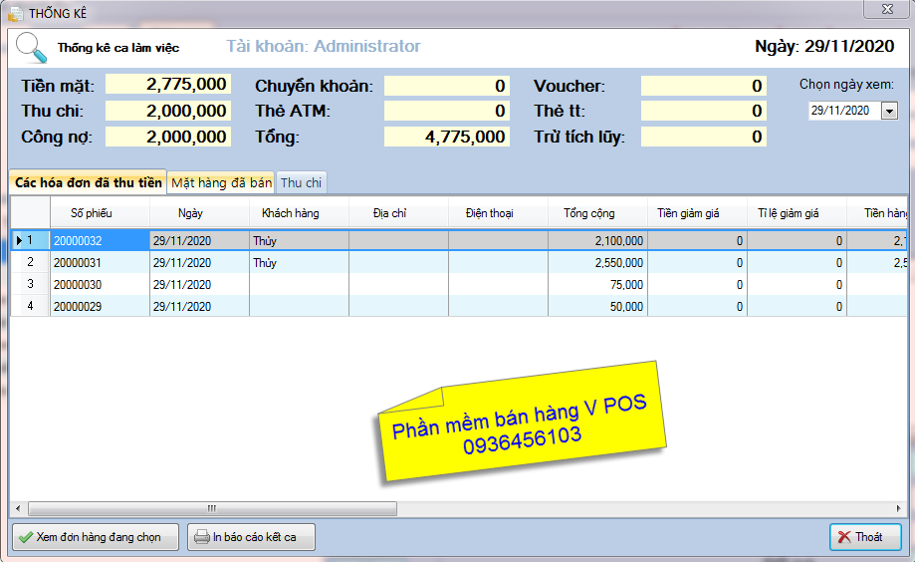Open the date picker dropdown arrow
915x562 pixels.
(x=889, y=111)
